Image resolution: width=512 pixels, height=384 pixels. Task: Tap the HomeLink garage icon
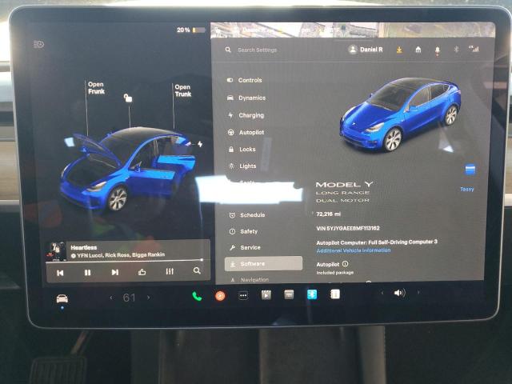pyautogui.click(x=418, y=50)
